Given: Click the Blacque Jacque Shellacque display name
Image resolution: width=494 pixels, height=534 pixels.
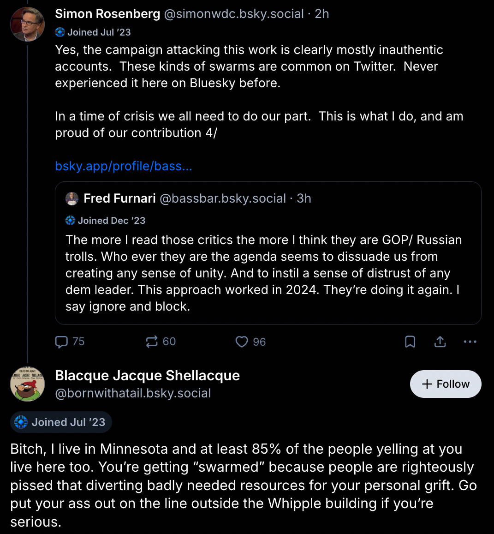Looking at the screenshot, I should pos(147,376).
